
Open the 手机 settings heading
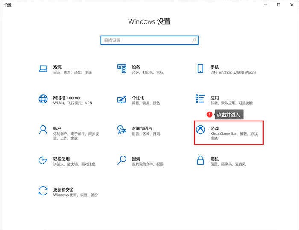(214, 67)
